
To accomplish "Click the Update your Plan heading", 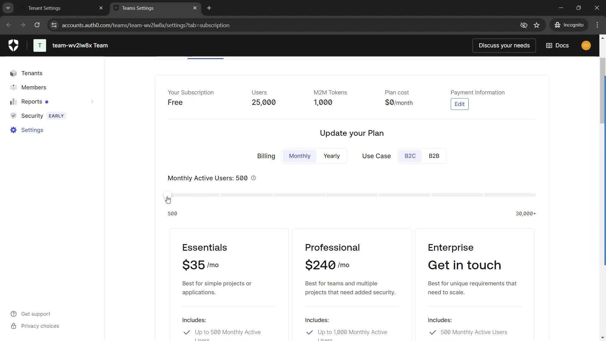I will tap(352, 133).
